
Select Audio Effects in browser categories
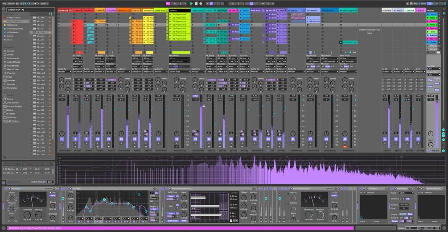[13, 62]
